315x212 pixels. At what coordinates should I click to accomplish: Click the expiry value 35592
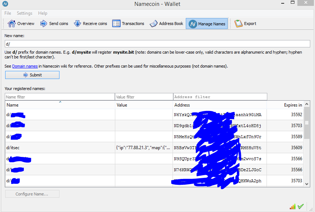tap(297, 114)
